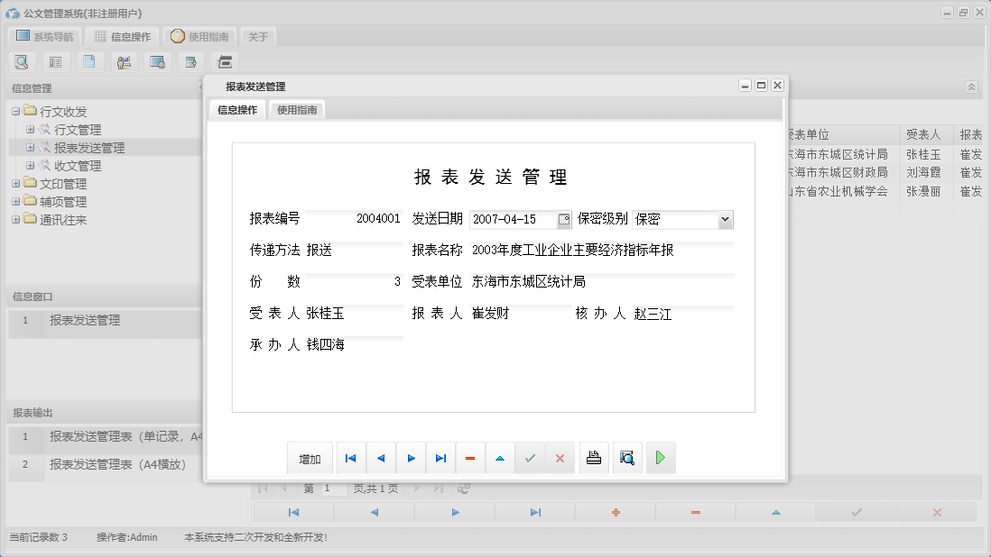991x557 pixels.
Task: Expand the 文印管理 folder in the tree
Action: point(16,183)
